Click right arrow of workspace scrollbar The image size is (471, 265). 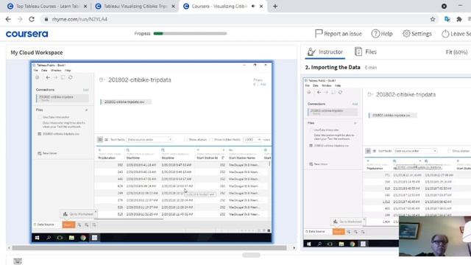pos(294,248)
